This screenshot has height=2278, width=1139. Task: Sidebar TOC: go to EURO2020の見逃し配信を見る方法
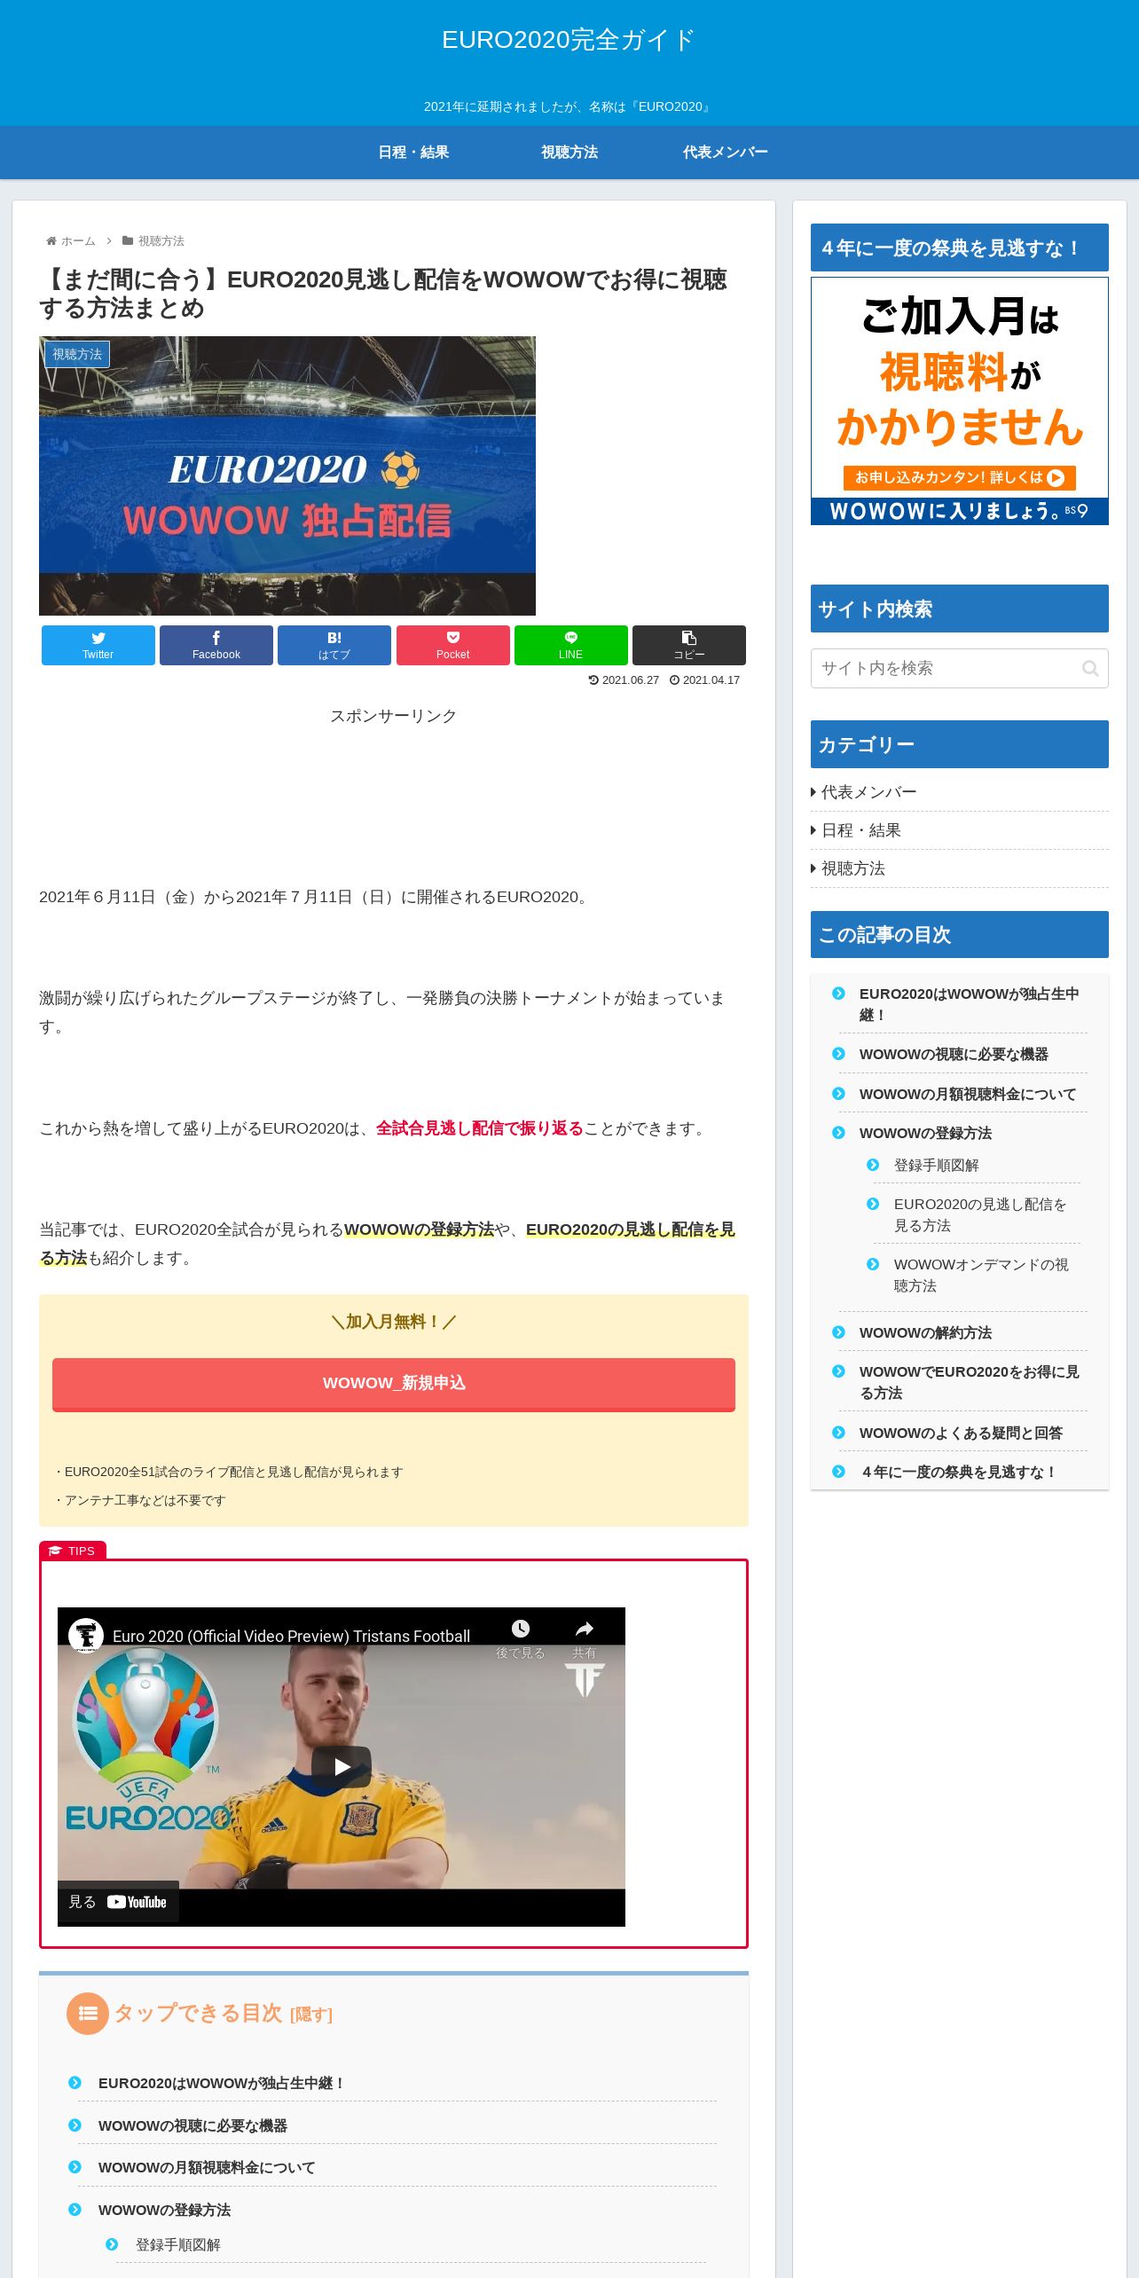(x=980, y=1215)
